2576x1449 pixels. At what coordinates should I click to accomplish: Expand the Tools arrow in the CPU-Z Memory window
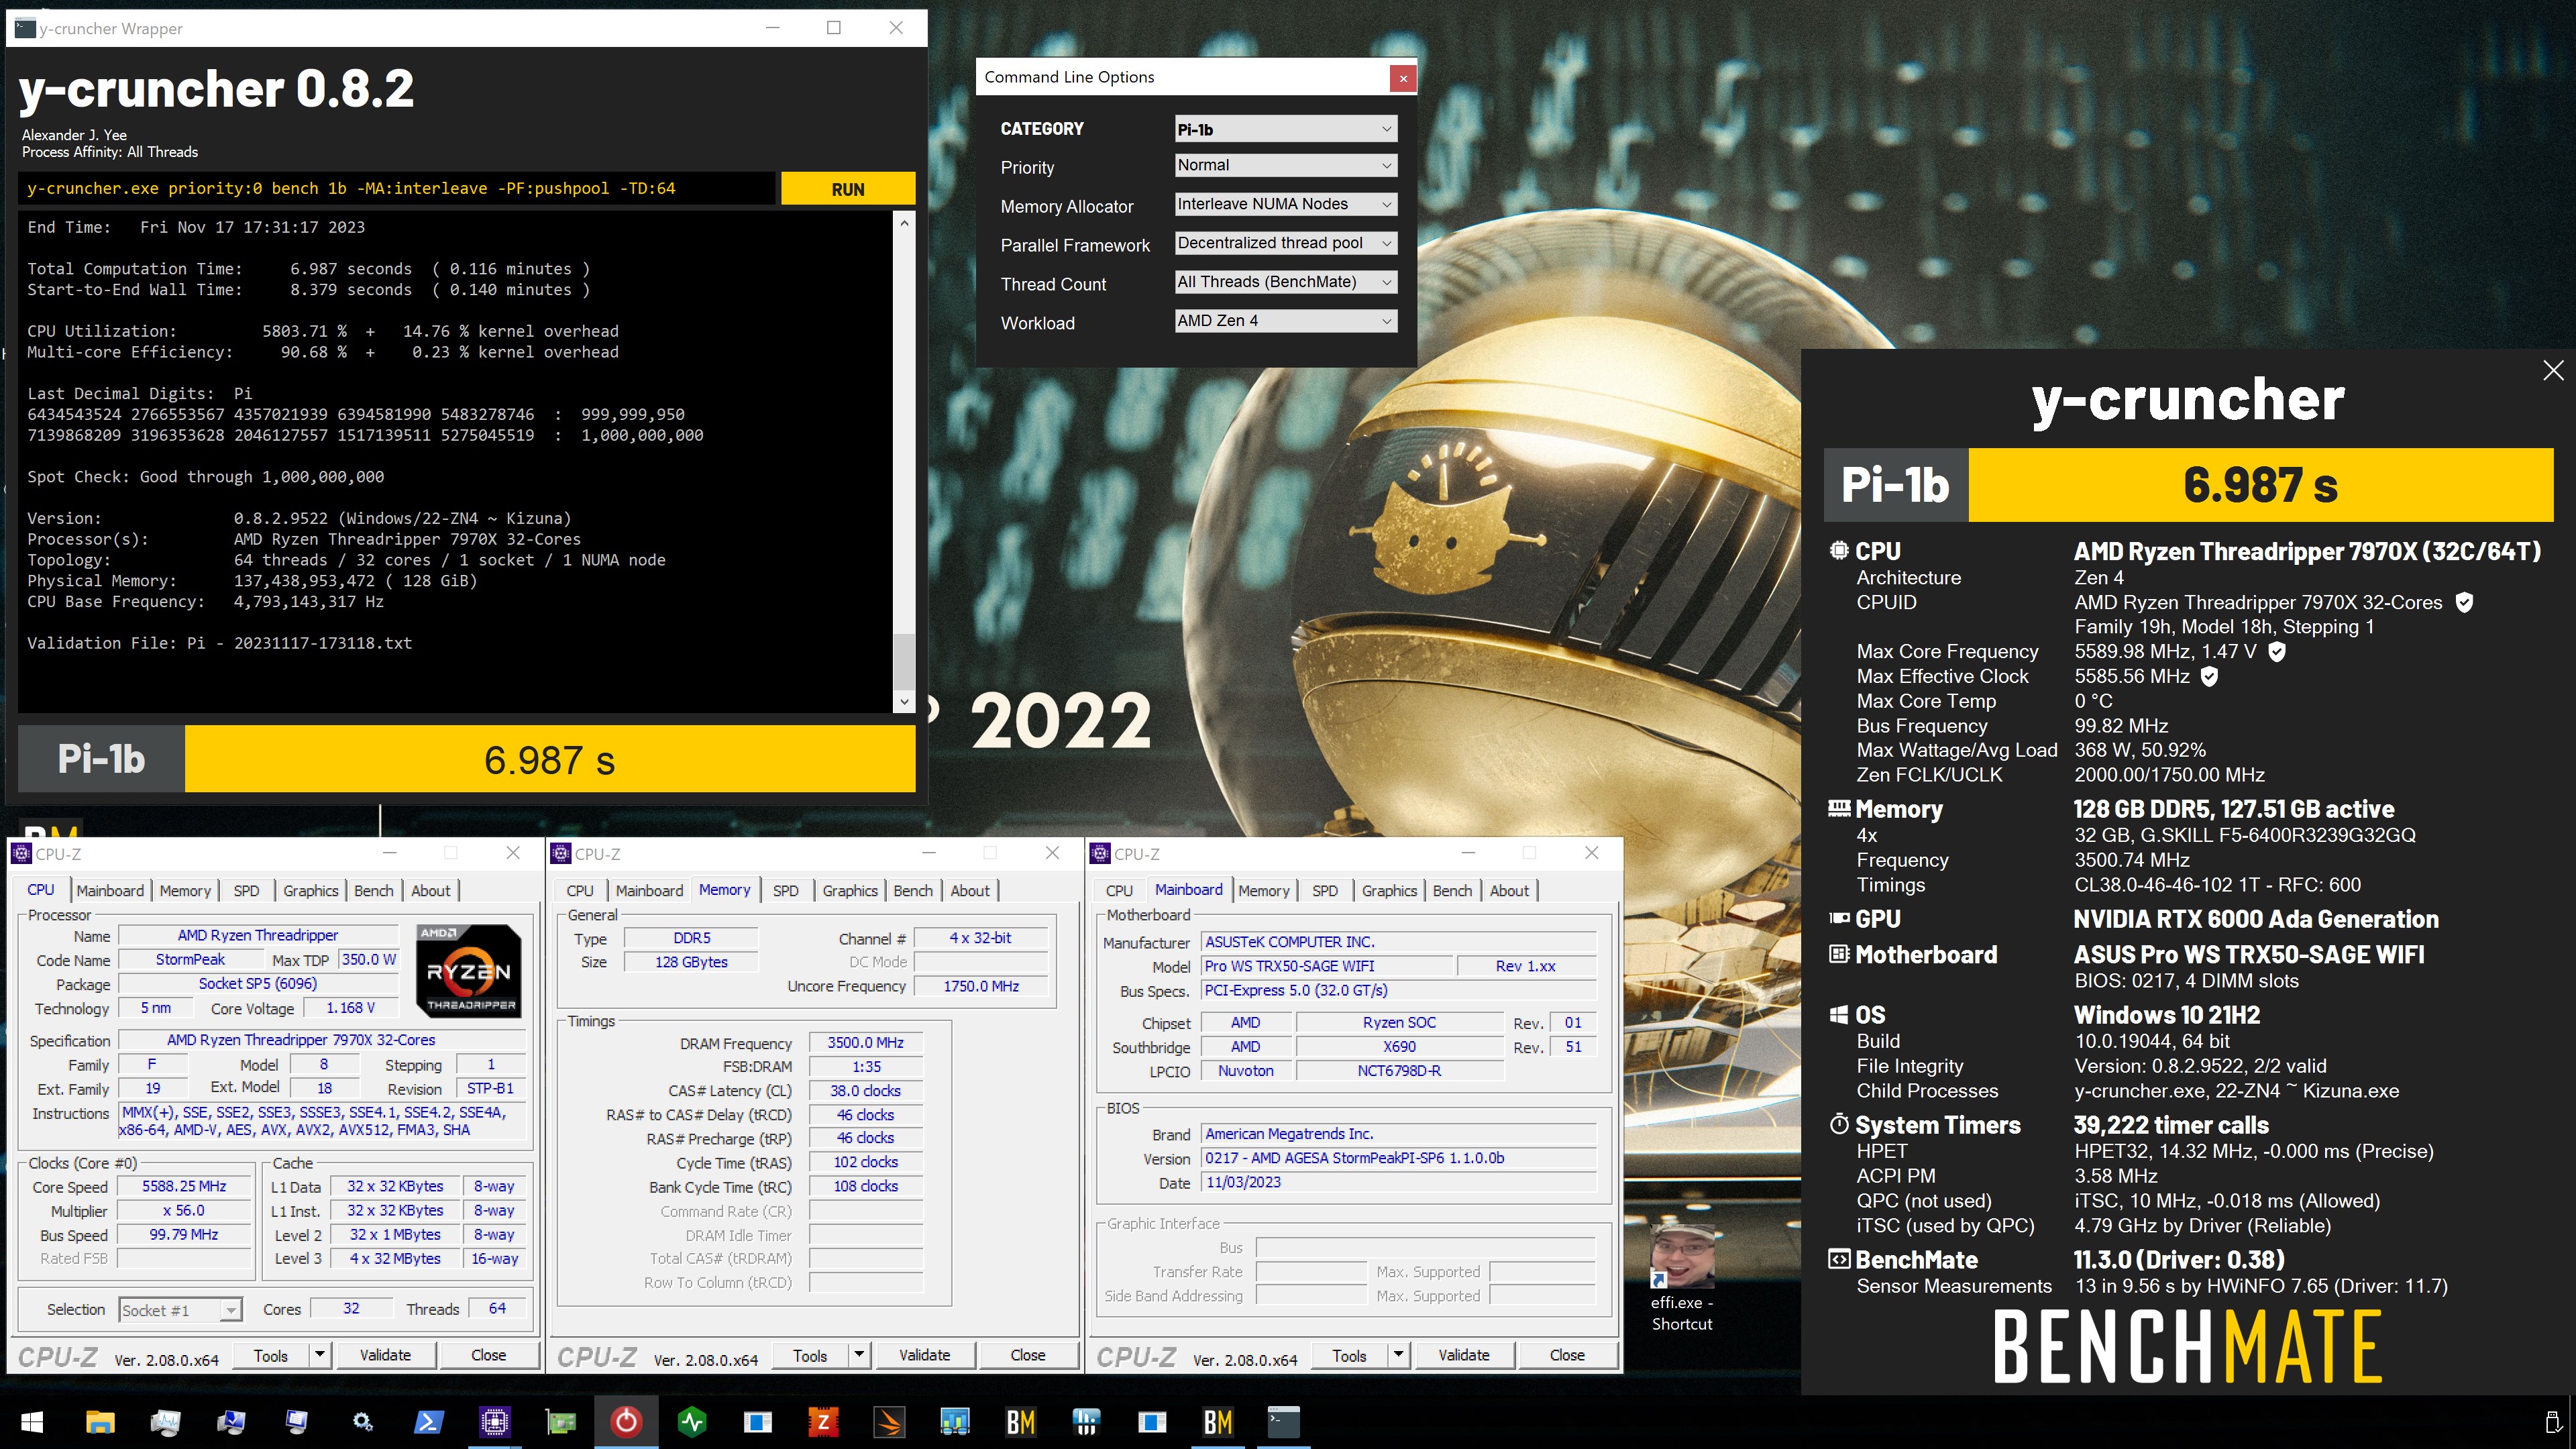(859, 1355)
